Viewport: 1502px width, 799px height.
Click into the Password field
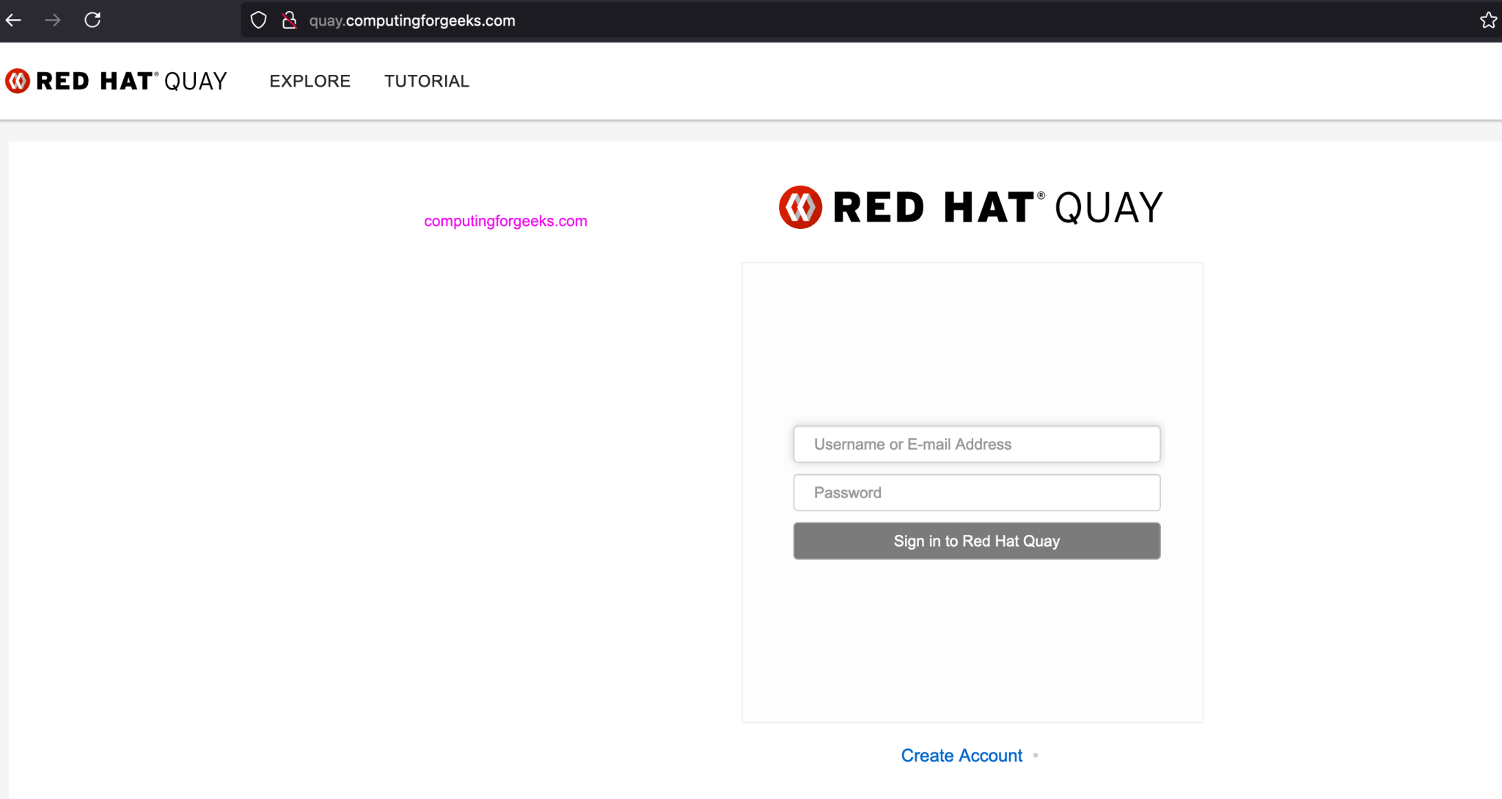tap(975, 492)
